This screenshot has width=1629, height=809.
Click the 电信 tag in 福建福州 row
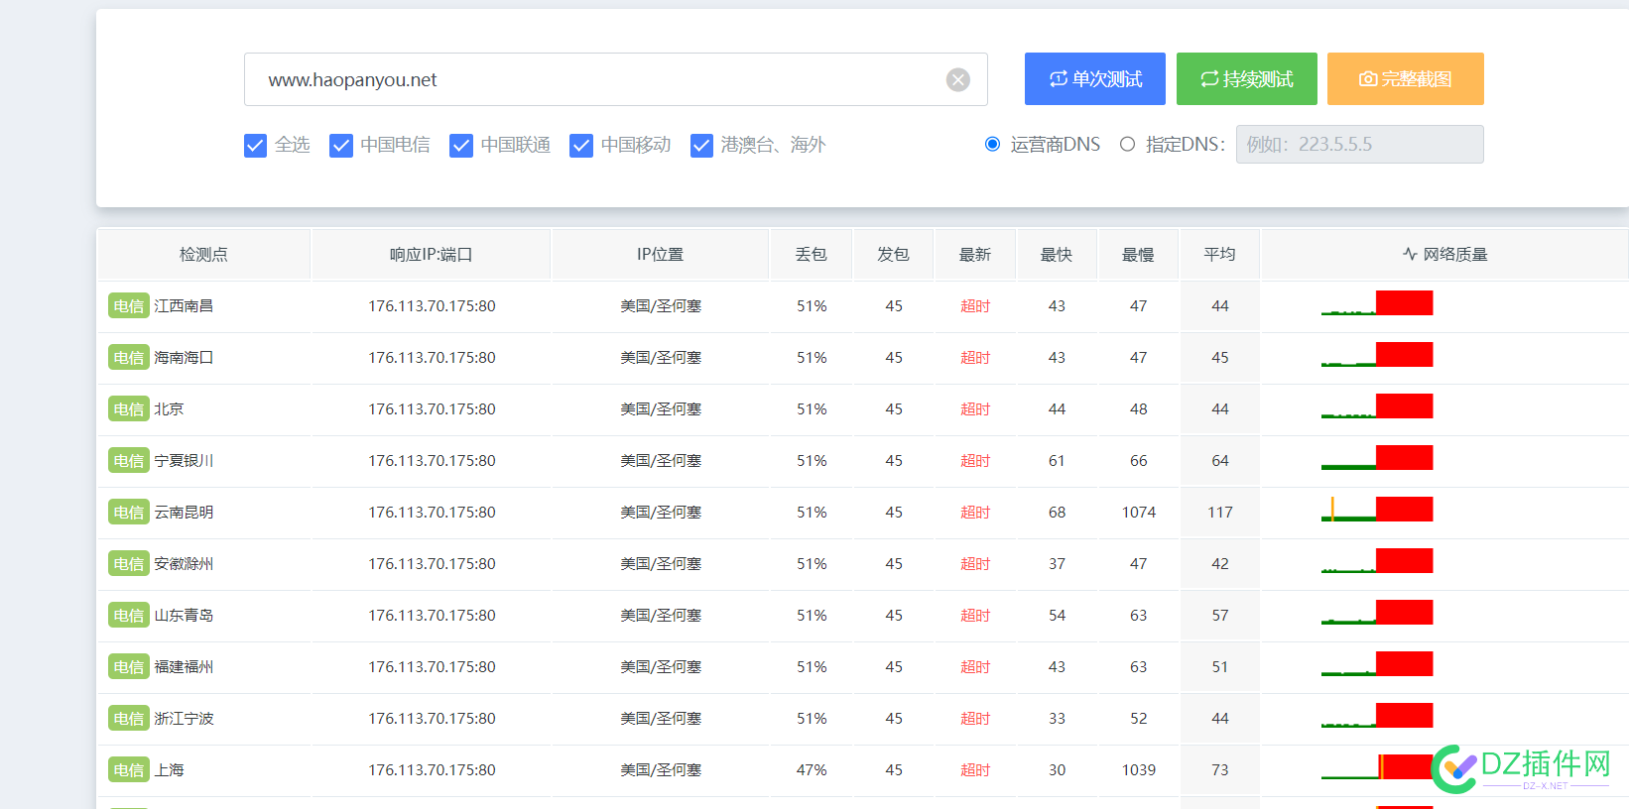pos(128,667)
